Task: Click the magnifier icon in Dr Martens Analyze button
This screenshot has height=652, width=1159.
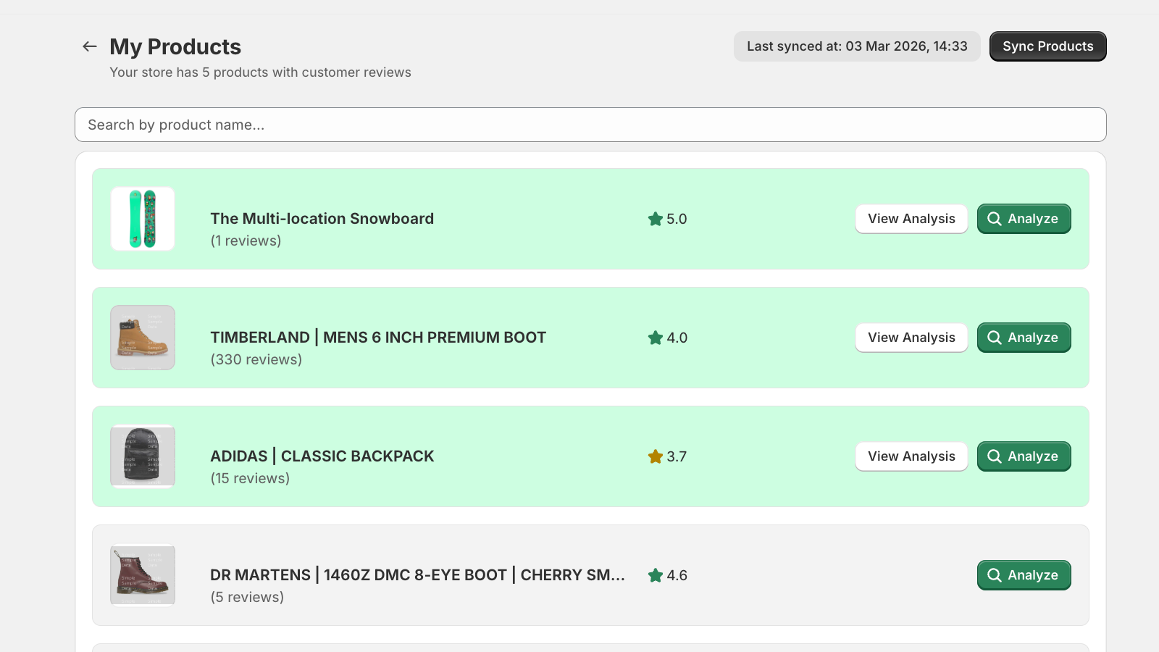Action: [x=995, y=575]
